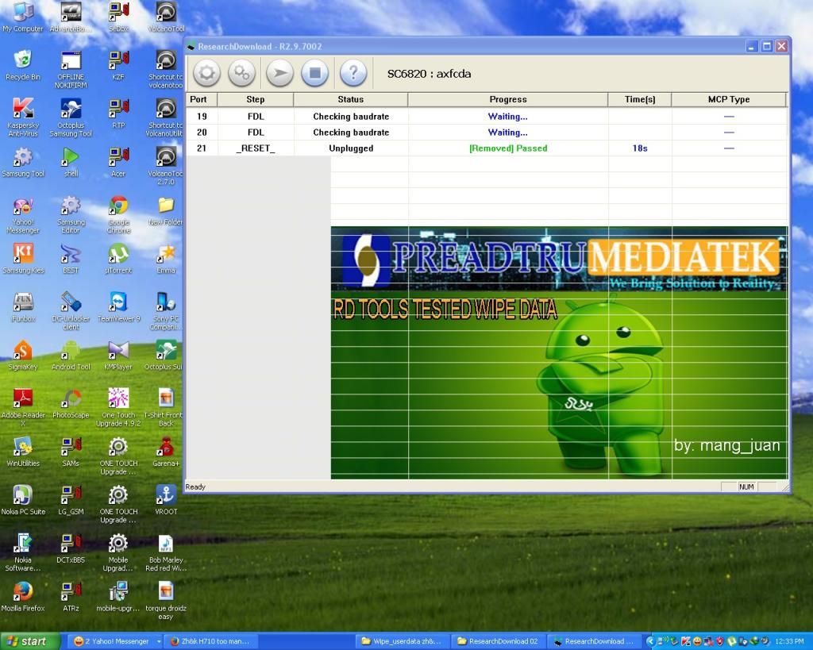Switch to Wipe_userdata folder taskbar item
813x650 pixels.
pos(403,641)
